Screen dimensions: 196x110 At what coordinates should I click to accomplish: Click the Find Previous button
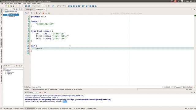coord(176,87)
